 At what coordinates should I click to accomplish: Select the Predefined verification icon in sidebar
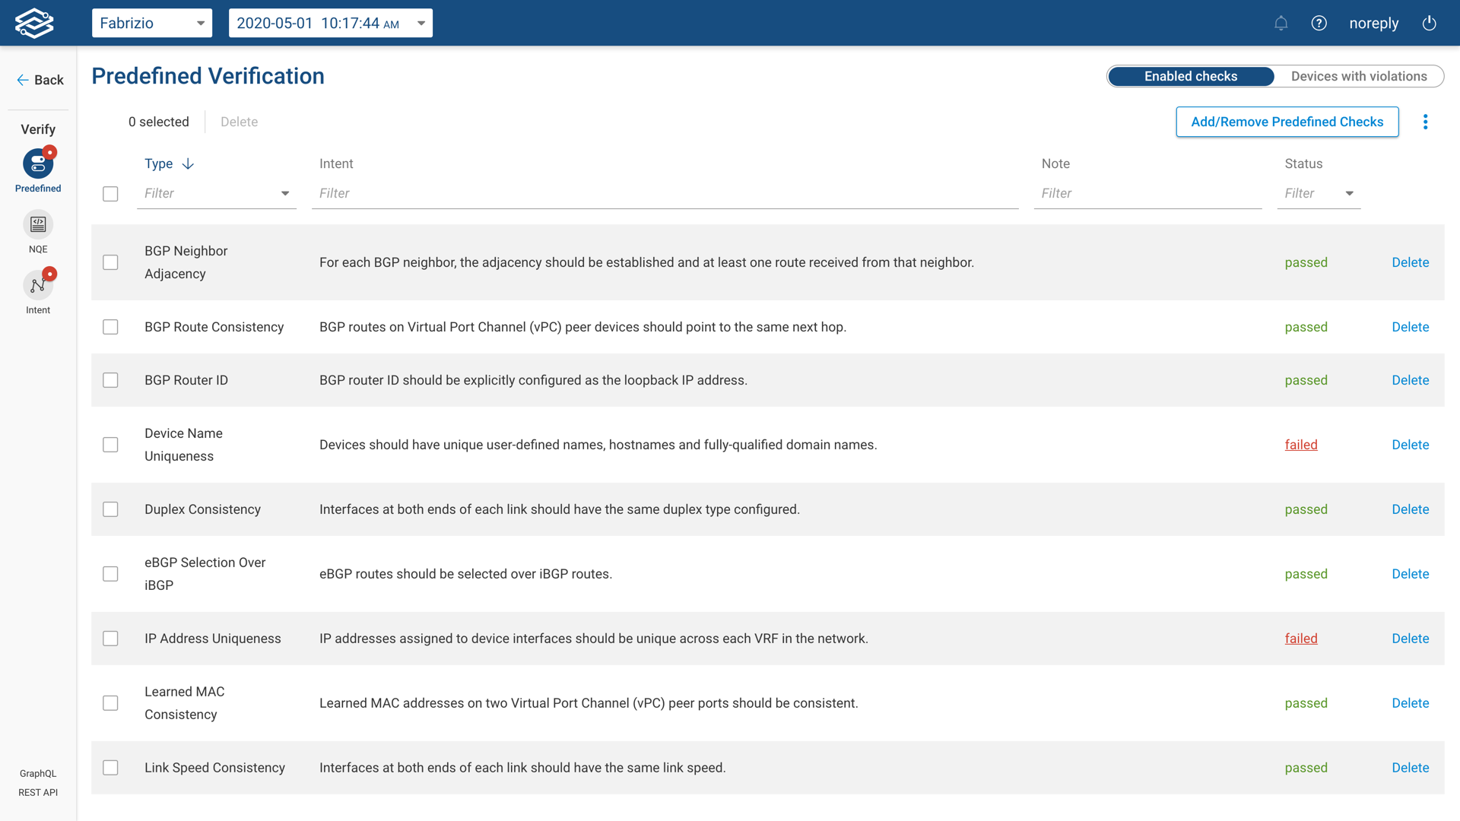point(37,162)
